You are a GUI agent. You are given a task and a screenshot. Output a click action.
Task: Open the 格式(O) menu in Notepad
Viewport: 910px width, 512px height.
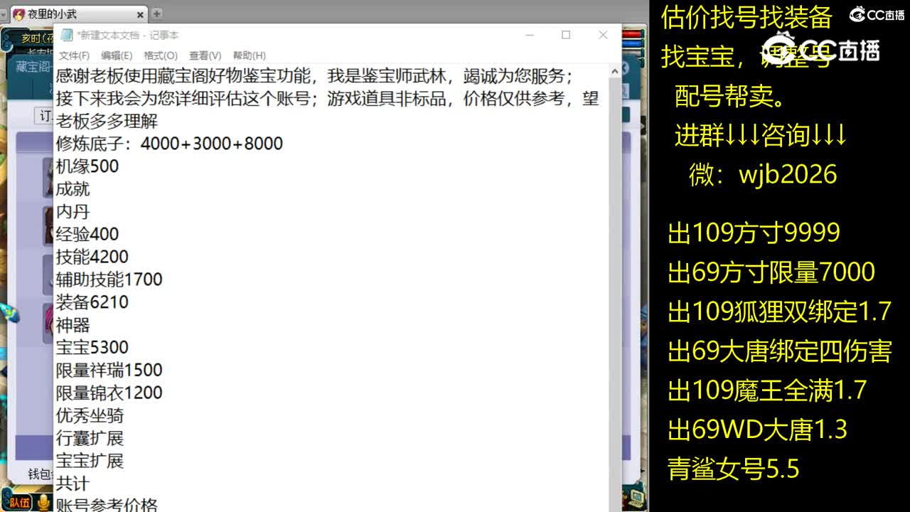click(161, 55)
